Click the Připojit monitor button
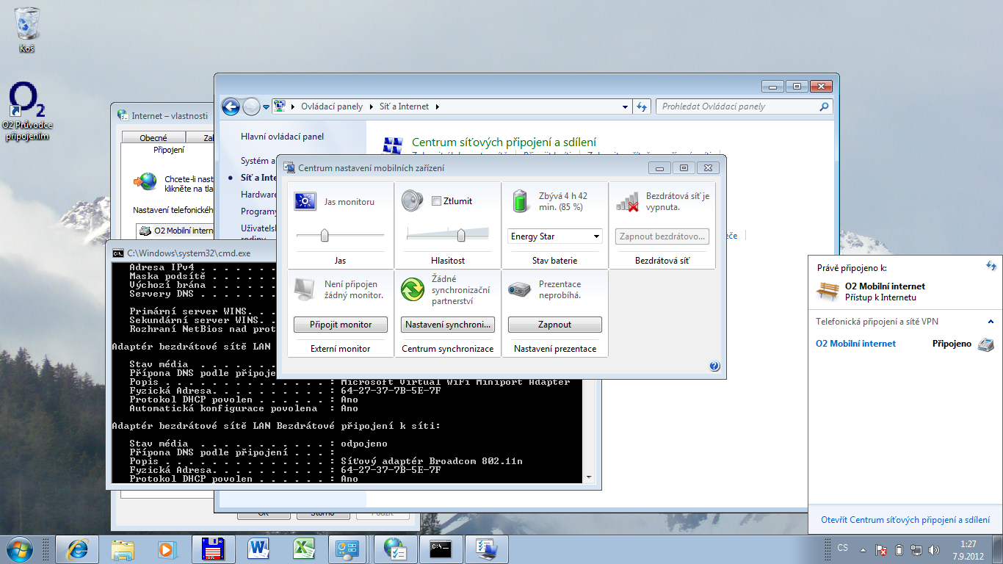 341,325
